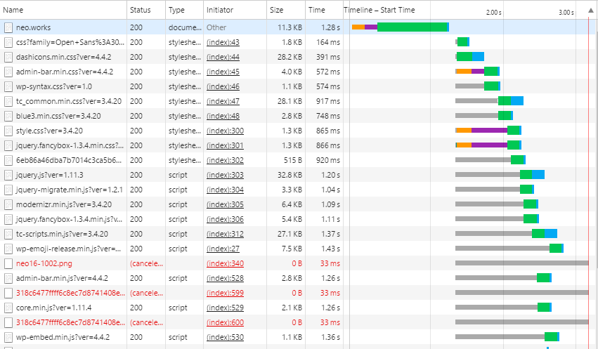Sort by the Status column header
Image resolution: width=598 pixels, height=349 pixels.
coord(145,11)
